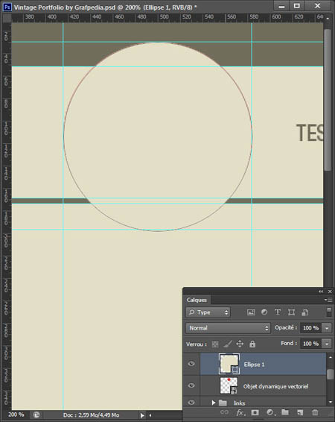Open the Calques panel options menu
The image size is (335, 422).
(x=328, y=300)
